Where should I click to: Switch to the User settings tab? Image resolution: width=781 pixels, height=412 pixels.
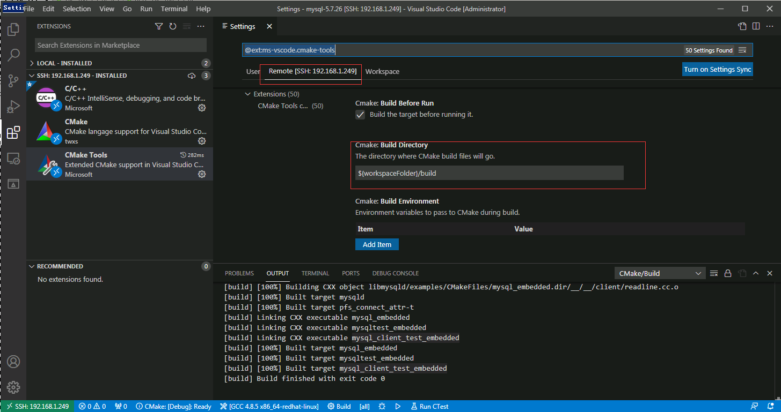pos(253,72)
